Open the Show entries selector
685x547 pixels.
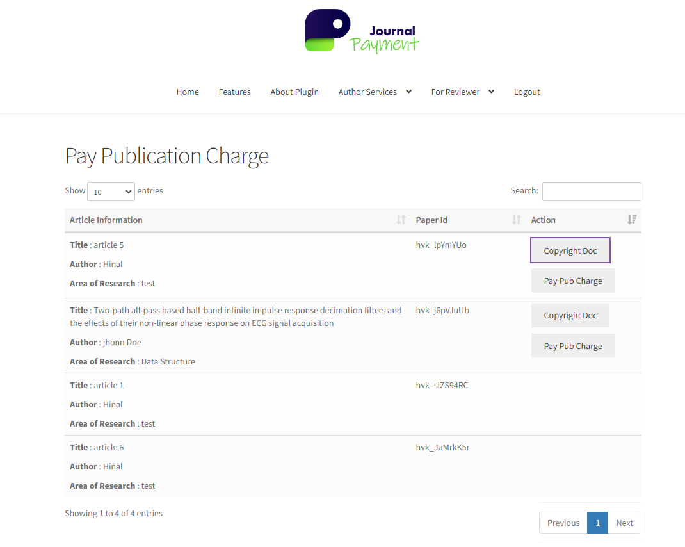[x=110, y=191]
